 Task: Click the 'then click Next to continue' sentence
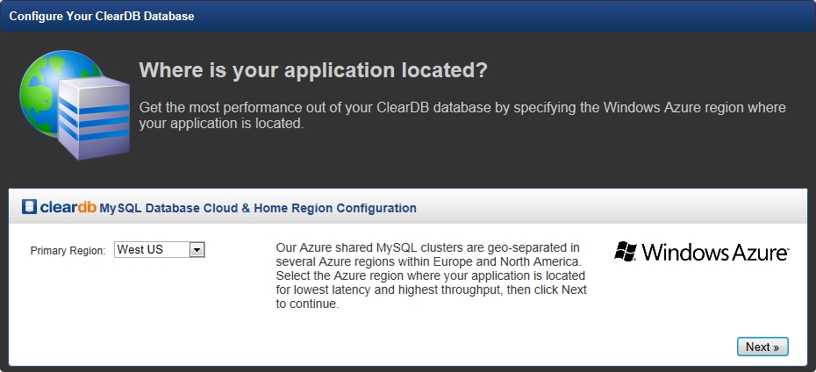[432, 297]
